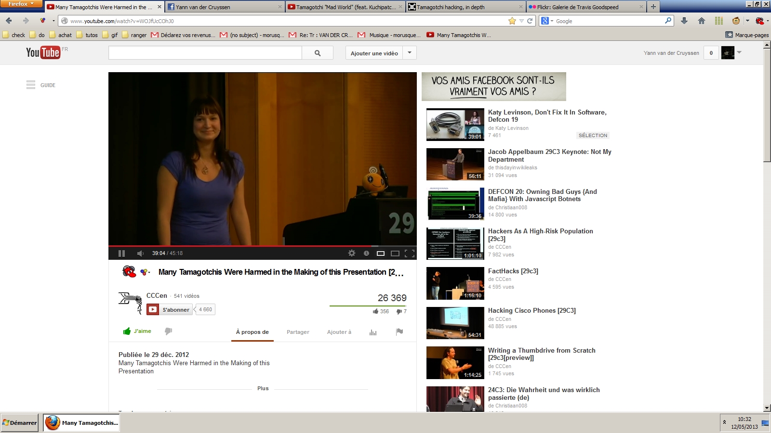Click the YouTube search magnifier button
This screenshot has height=433, width=771.
click(x=318, y=53)
